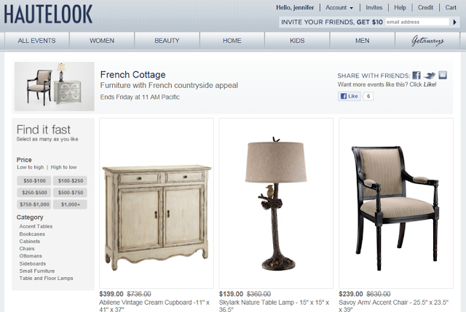Toggle the $1,000+ price filter
The image size is (466, 312).
(x=71, y=204)
